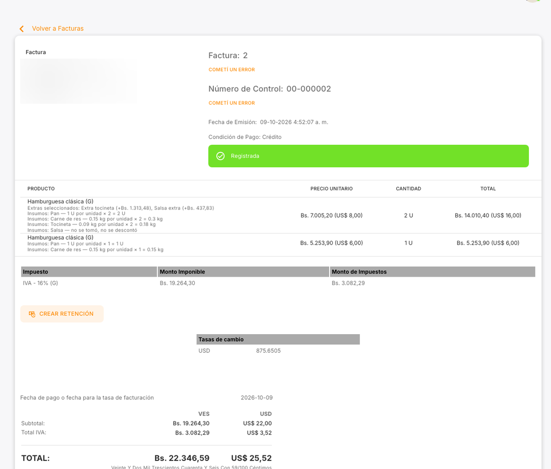Select subtotal amount "US$ 22,00"

(257, 423)
